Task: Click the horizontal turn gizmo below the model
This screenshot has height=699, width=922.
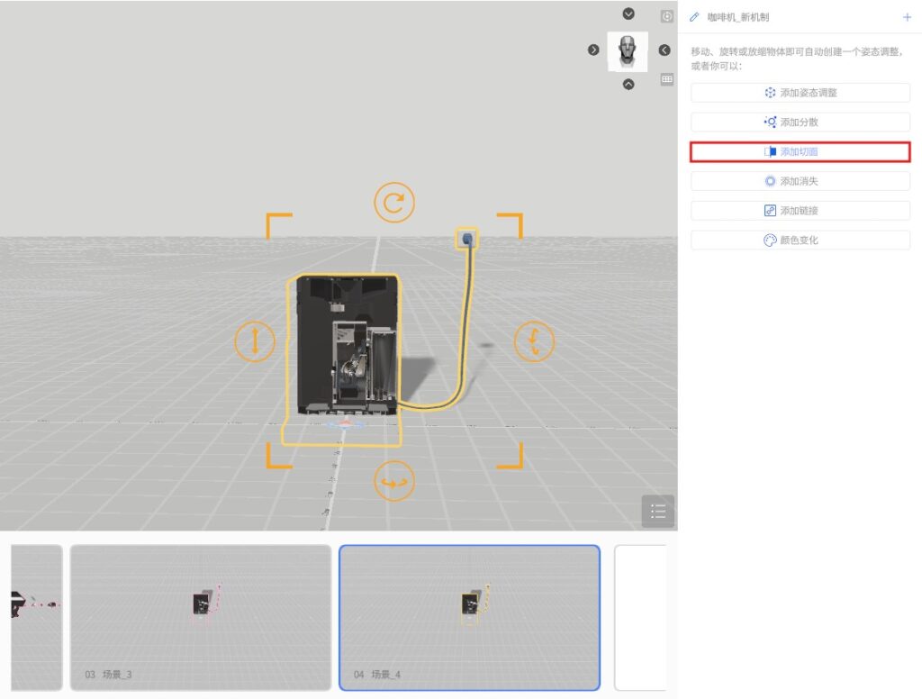Action: pyautogui.click(x=394, y=483)
